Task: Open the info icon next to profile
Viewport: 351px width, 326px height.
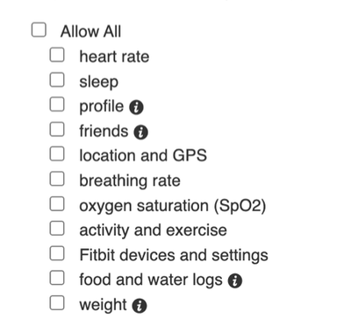Action: point(136,107)
